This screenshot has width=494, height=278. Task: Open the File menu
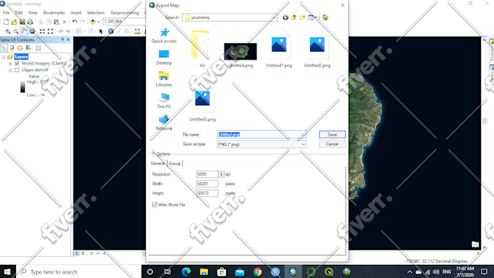(x=6, y=12)
